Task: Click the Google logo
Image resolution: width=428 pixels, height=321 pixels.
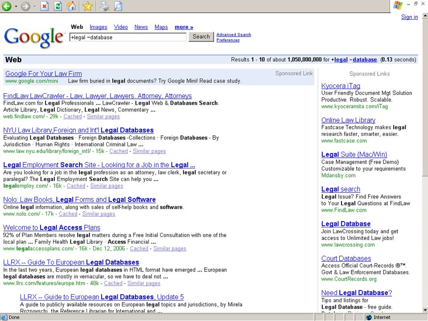Action: click(34, 37)
